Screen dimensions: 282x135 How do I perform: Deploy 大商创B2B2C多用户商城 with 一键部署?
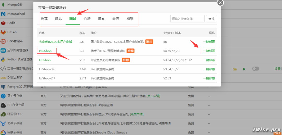click(x=209, y=42)
